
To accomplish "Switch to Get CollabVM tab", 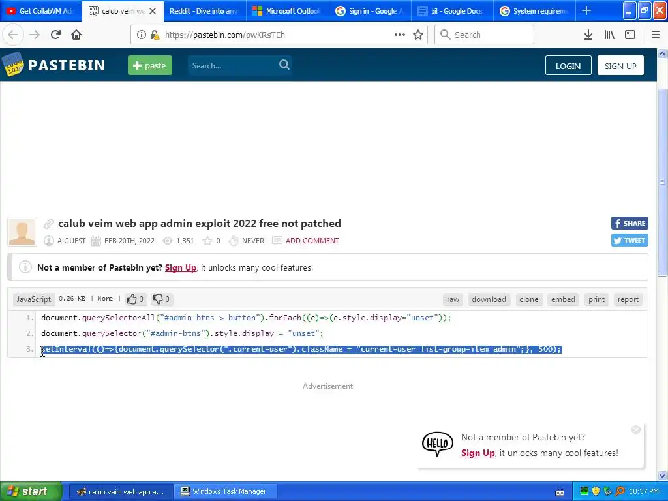I will coord(41,11).
